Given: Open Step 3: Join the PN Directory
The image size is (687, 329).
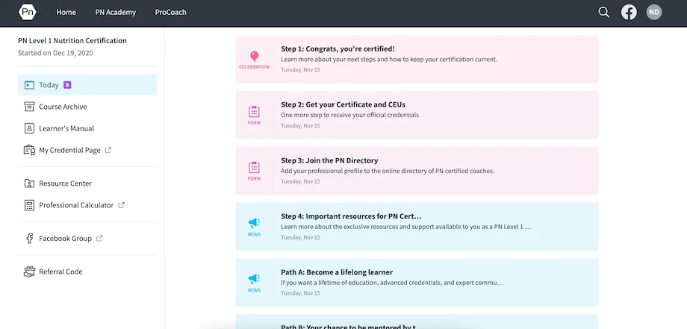Looking at the screenshot, I should (417, 171).
